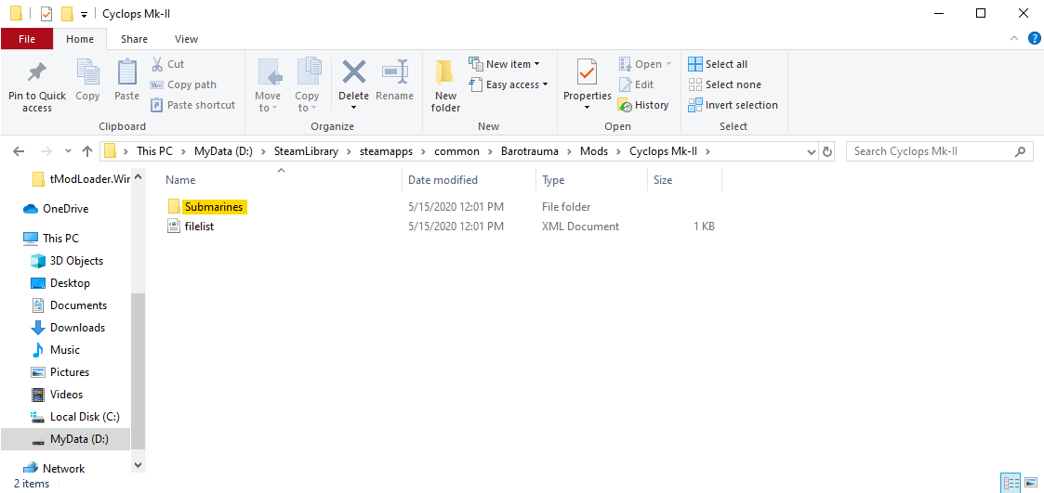Click the Search Cyclops Mk-II field
The width and height of the screenshot is (1044, 493).
click(x=930, y=151)
